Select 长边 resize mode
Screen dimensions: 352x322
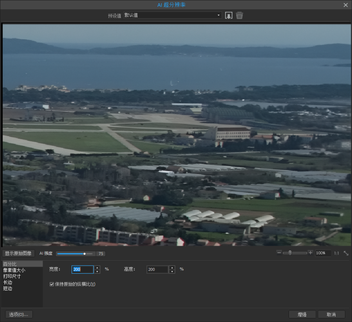[8, 282]
